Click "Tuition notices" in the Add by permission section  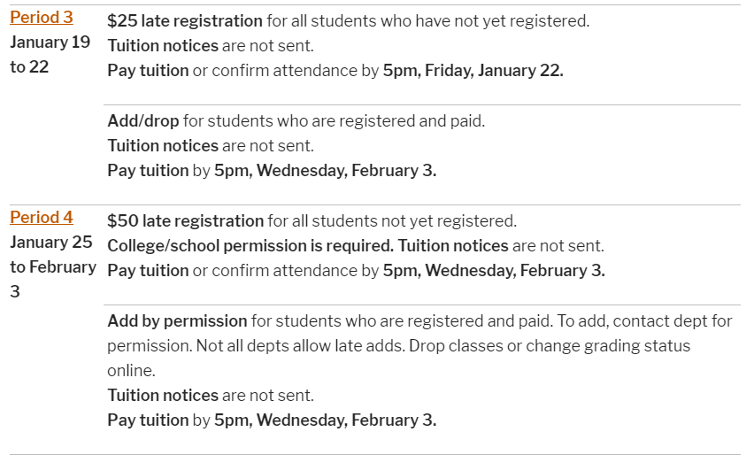click(162, 395)
